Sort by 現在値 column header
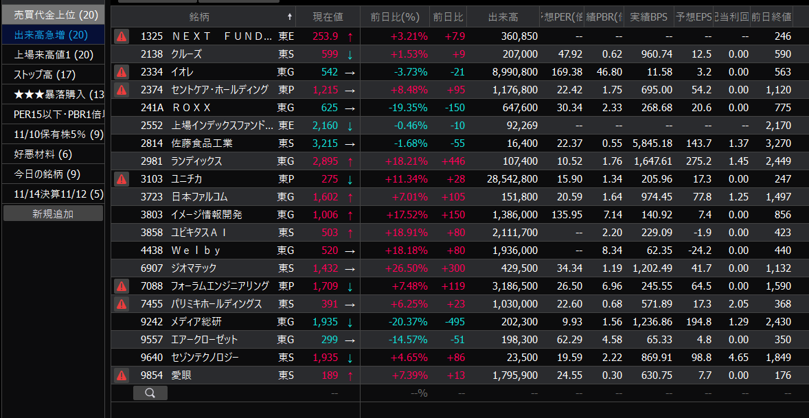 328,16
